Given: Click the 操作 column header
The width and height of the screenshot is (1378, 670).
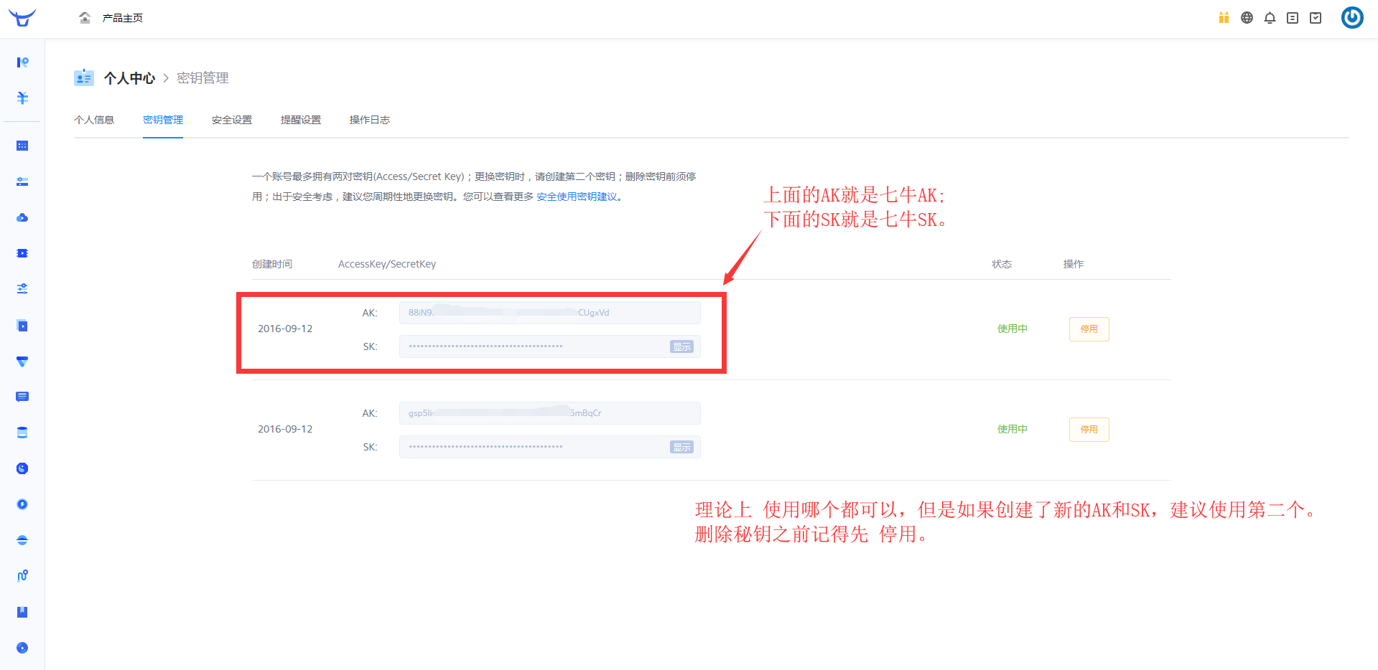Looking at the screenshot, I should pos(1074,264).
